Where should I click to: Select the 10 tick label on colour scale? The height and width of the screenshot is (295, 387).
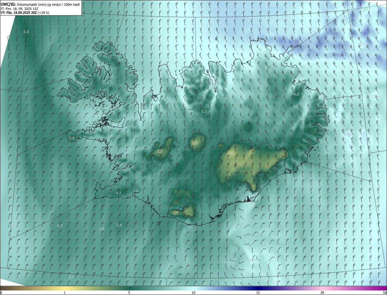point(193,293)
